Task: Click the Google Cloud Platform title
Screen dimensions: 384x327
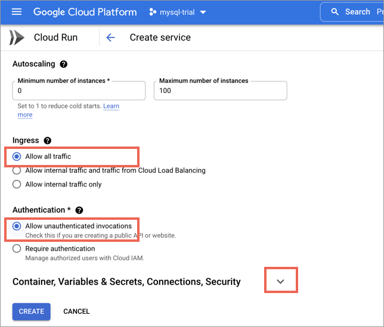Action: [x=85, y=12]
